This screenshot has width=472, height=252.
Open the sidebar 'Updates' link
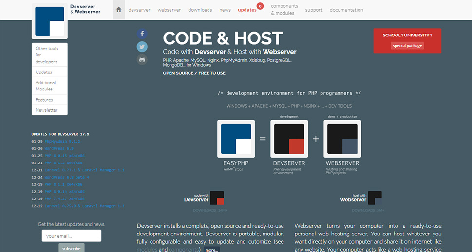[x=50, y=72]
